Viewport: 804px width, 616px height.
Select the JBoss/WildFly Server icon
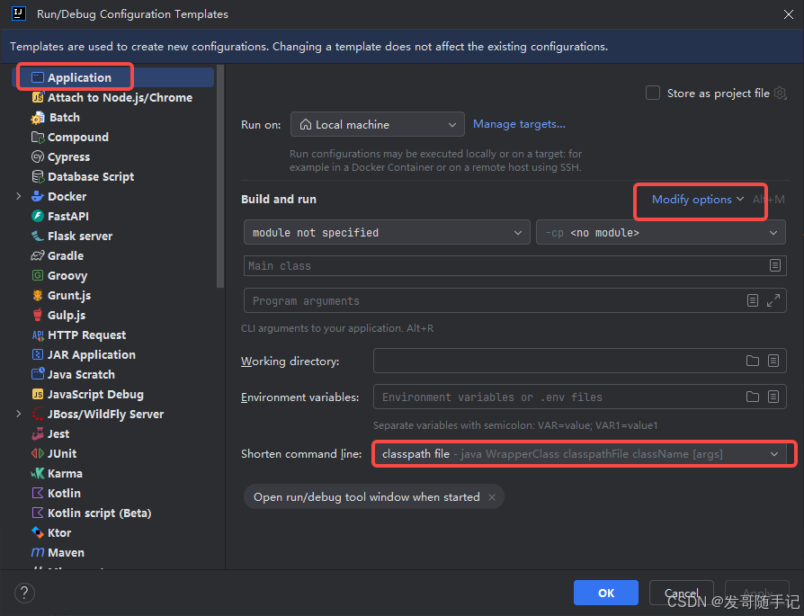point(38,414)
